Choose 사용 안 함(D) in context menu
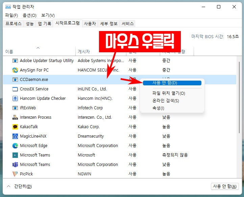Screen dimensions: 244x197 [172, 83]
